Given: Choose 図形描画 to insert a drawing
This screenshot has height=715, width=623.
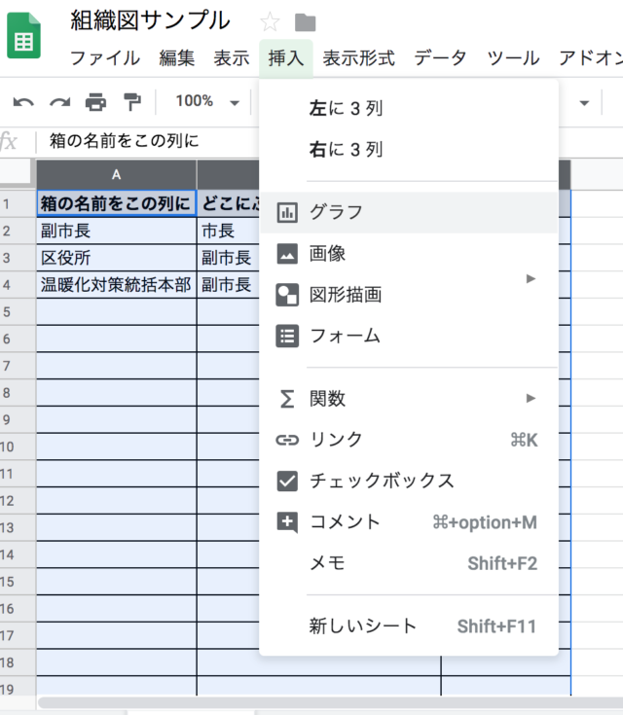Looking at the screenshot, I should pos(409,295).
